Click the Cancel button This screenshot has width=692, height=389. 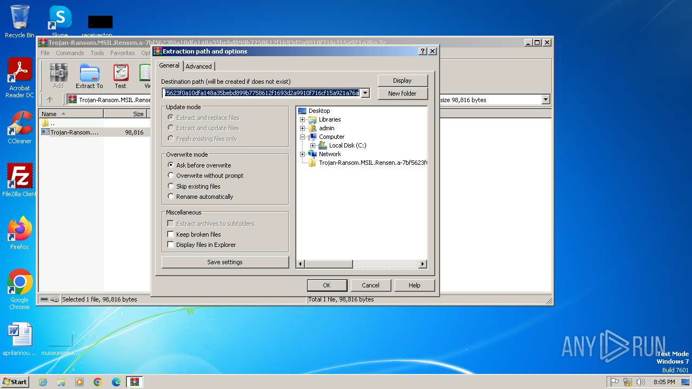pos(370,285)
